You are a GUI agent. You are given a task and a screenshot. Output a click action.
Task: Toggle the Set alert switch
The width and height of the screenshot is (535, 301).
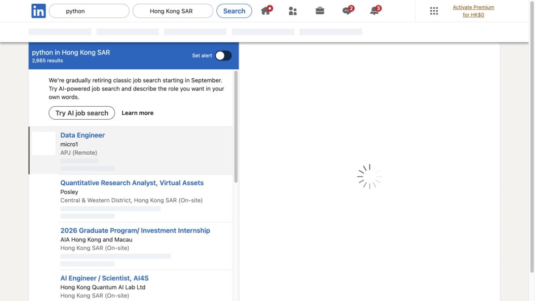(x=223, y=55)
